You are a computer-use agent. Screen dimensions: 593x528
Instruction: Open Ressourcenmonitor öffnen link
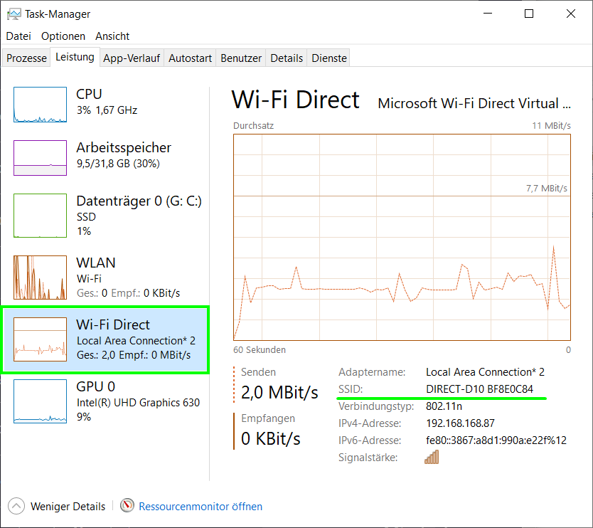200,507
